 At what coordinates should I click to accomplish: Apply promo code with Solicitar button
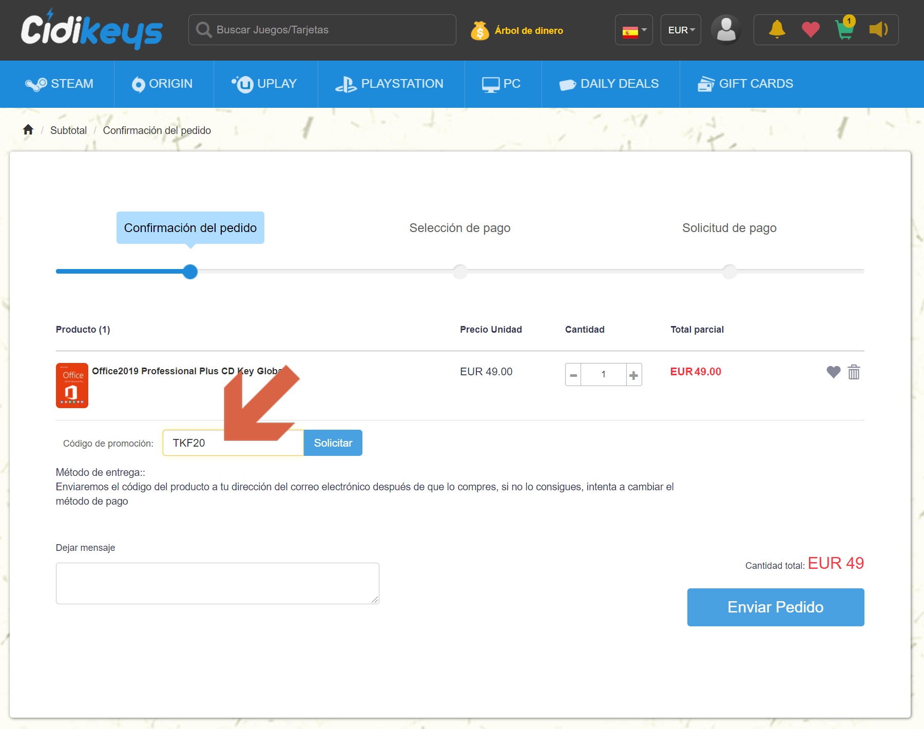click(333, 443)
